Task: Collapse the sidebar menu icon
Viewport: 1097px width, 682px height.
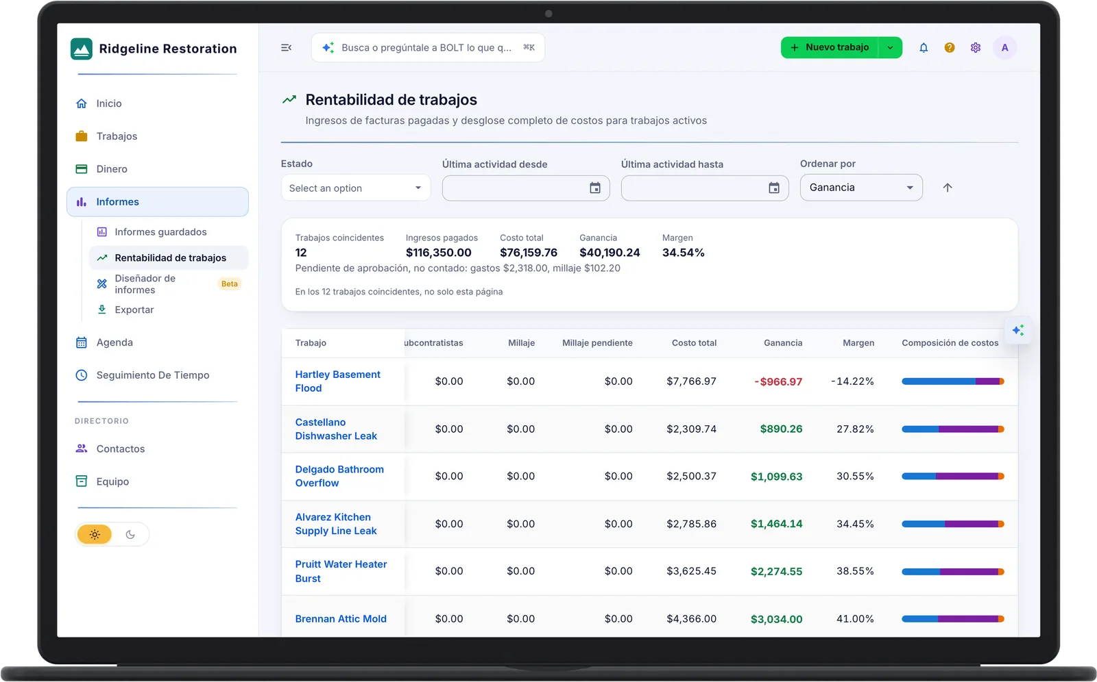Action: [x=287, y=48]
